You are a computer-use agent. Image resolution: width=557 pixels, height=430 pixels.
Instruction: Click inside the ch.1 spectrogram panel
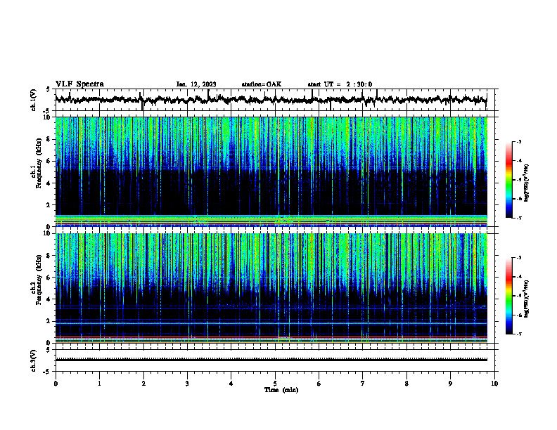pyautogui.click(x=271, y=171)
